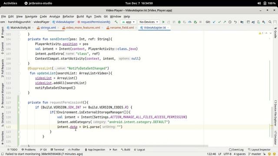Collapse the updateList function fold marker
The height and width of the screenshot is (156, 278).
19,73
